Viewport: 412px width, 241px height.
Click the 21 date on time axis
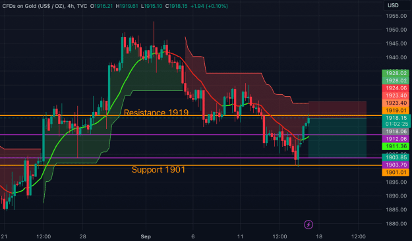[4, 236]
